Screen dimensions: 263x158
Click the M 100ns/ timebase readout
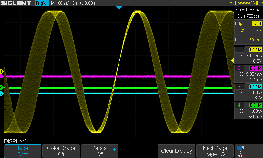click(60, 3)
